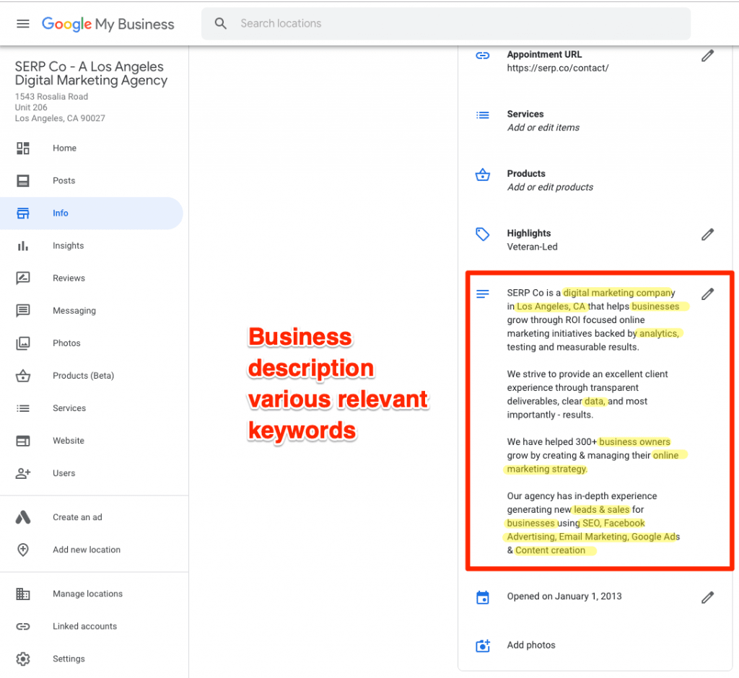
Task: Click the Info storefront icon
Action: pos(23,213)
